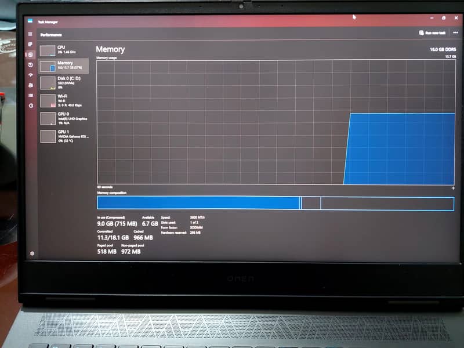This screenshot has height=348, width=464.
Task: Select the Disk 0 (C: D:) entry
Action: click(63, 82)
